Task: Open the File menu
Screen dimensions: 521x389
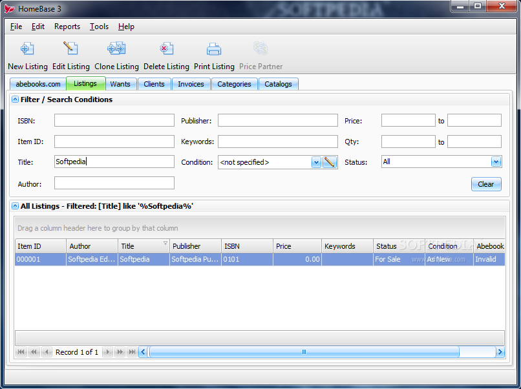Action: coord(16,26)
